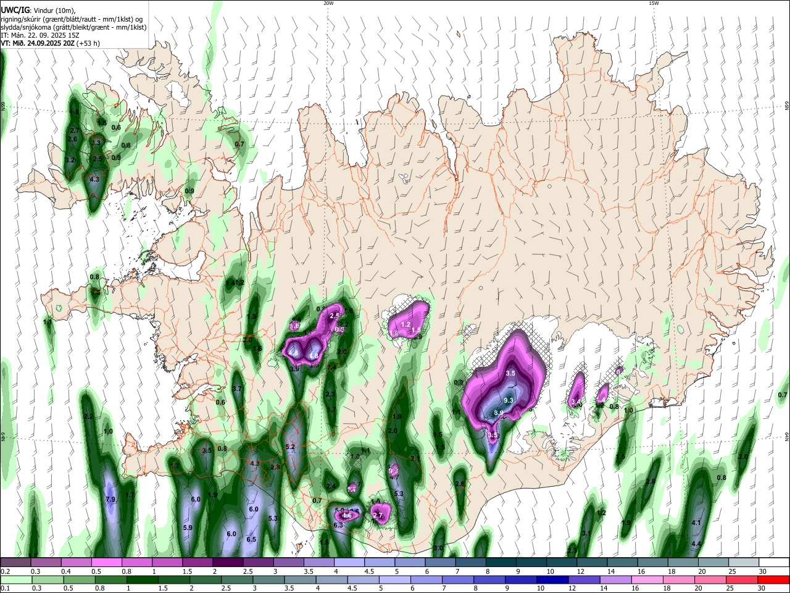This screenshot has width=790, height=593.
Task: Click the 0.2 label under the snow scale
Action: 4,571
